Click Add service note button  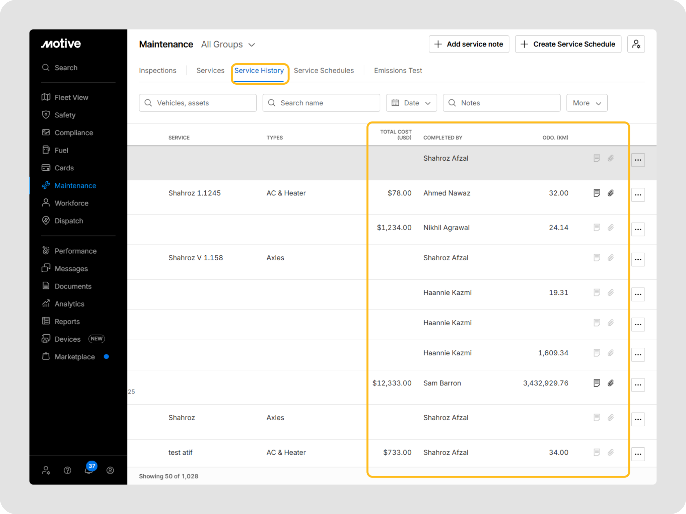coord(469,44)
